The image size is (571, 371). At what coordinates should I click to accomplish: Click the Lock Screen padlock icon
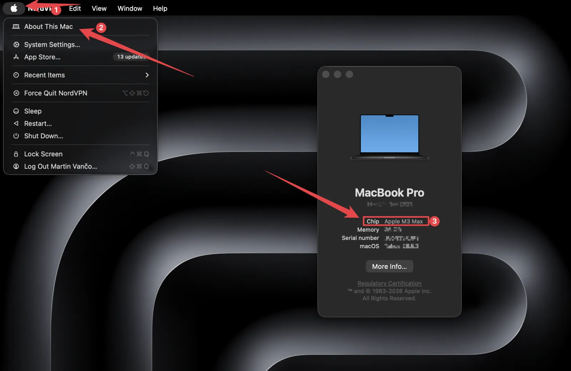(x=16, y=154)
